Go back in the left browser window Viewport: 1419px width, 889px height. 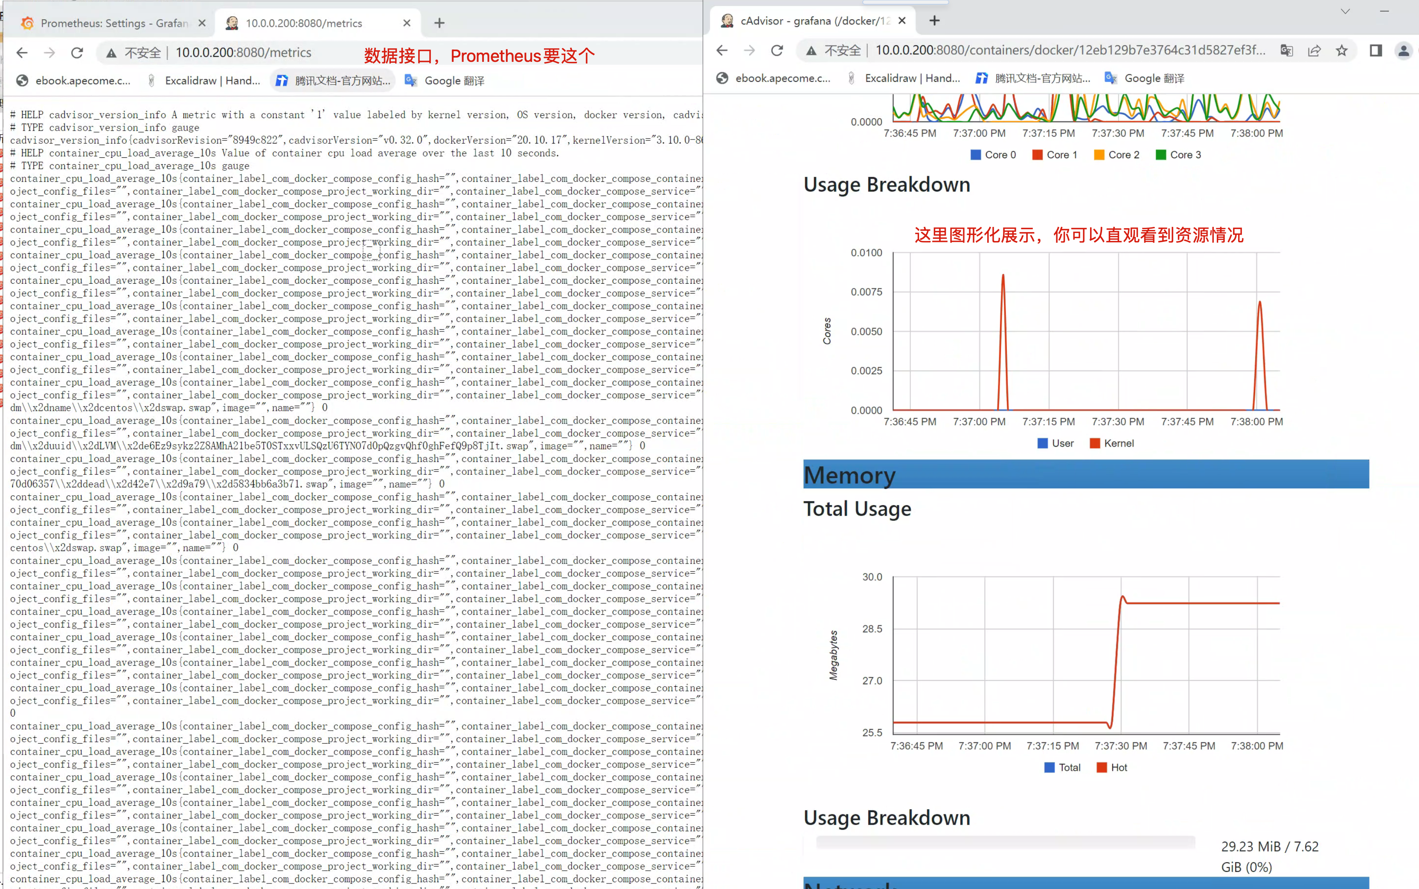pos(22,53)
